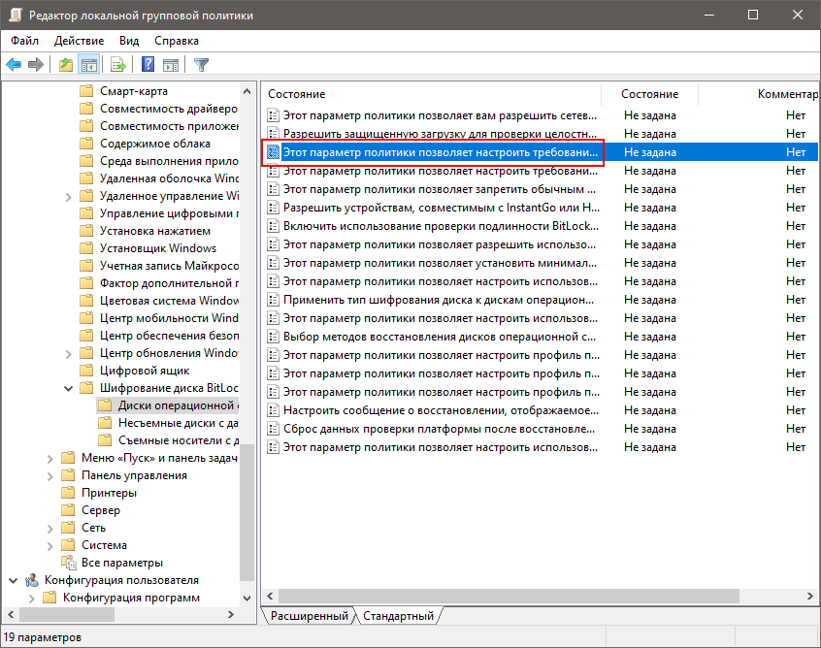Switch to the Расширенный tab

[x=309, y=616]
